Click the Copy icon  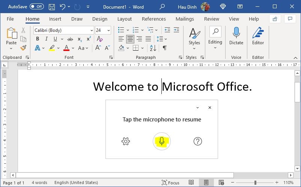pos(23,39)
